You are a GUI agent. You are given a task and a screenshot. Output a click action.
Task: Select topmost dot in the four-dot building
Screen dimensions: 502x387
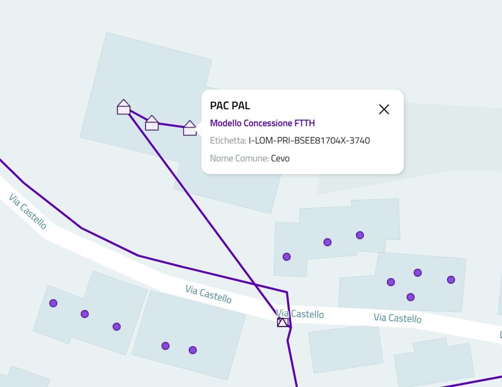418,273
